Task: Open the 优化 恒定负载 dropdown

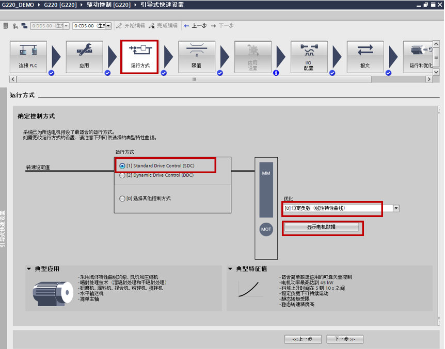Action: (x=396, y=208)
